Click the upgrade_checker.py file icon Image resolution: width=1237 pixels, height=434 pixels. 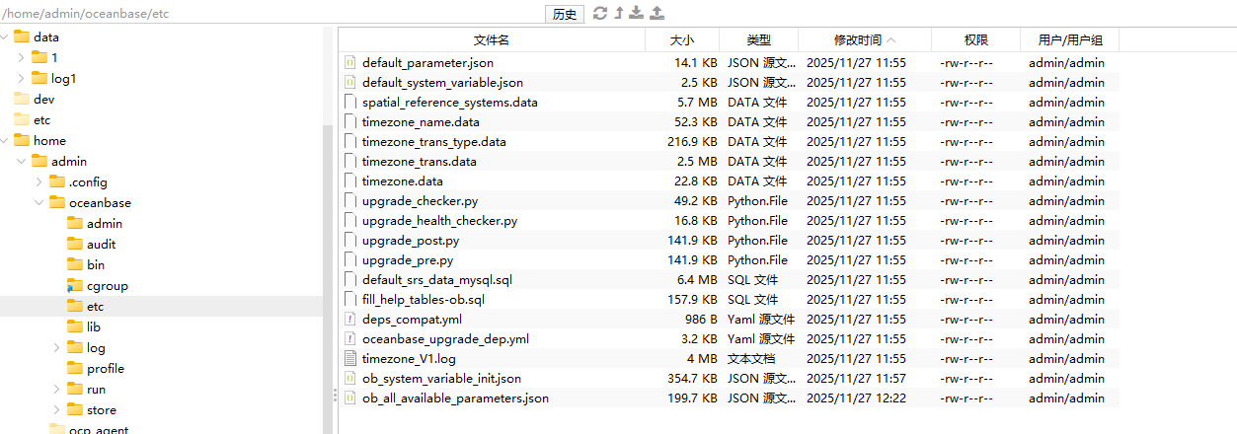349,201
